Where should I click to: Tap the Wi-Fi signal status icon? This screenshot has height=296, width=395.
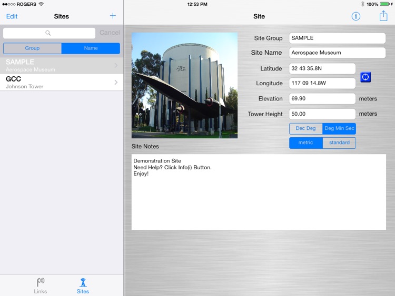41,4
